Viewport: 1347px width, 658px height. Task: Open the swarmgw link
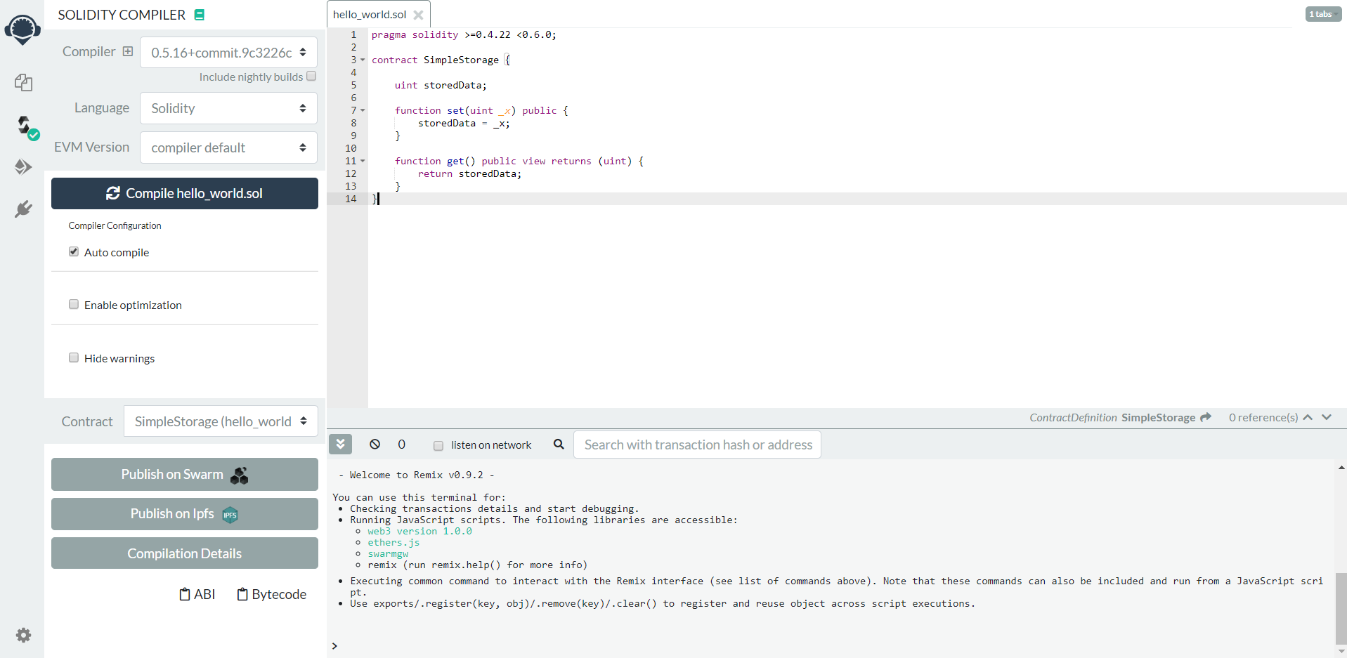tap(388, 553)
